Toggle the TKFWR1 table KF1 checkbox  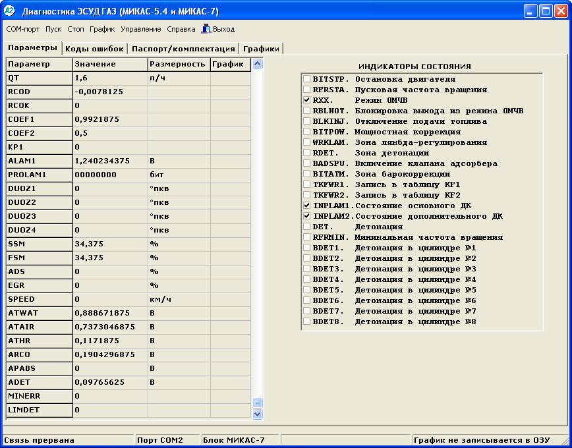coord(307,184)
